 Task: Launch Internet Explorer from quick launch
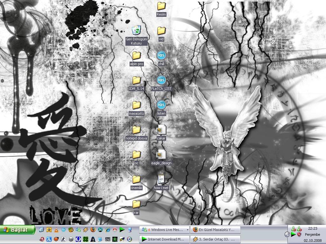pyautogui.click(x=107, y=230)
